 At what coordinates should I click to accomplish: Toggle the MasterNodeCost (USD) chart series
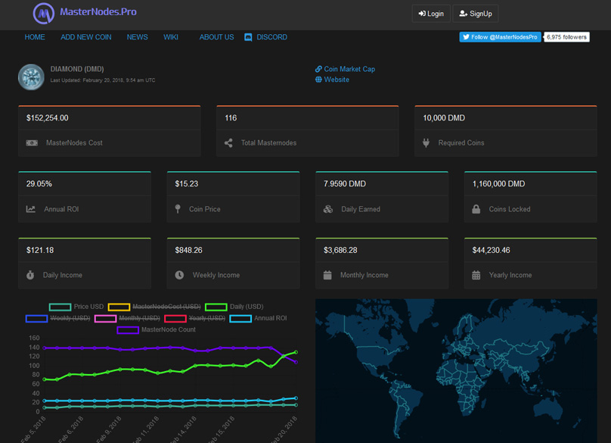tap(154, 307)
